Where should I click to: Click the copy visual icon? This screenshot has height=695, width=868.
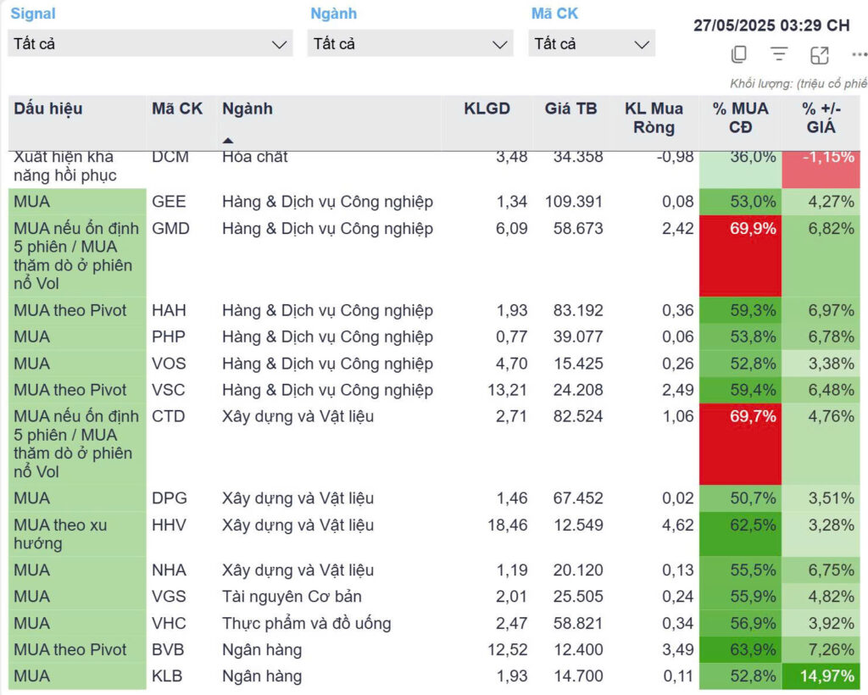point(738,55)
